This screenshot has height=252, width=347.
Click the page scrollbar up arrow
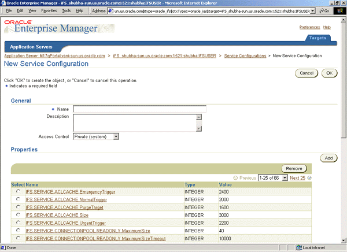344,20
